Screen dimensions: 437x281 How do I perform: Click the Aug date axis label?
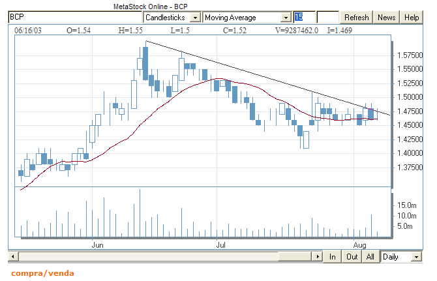(x=360, y=245)
